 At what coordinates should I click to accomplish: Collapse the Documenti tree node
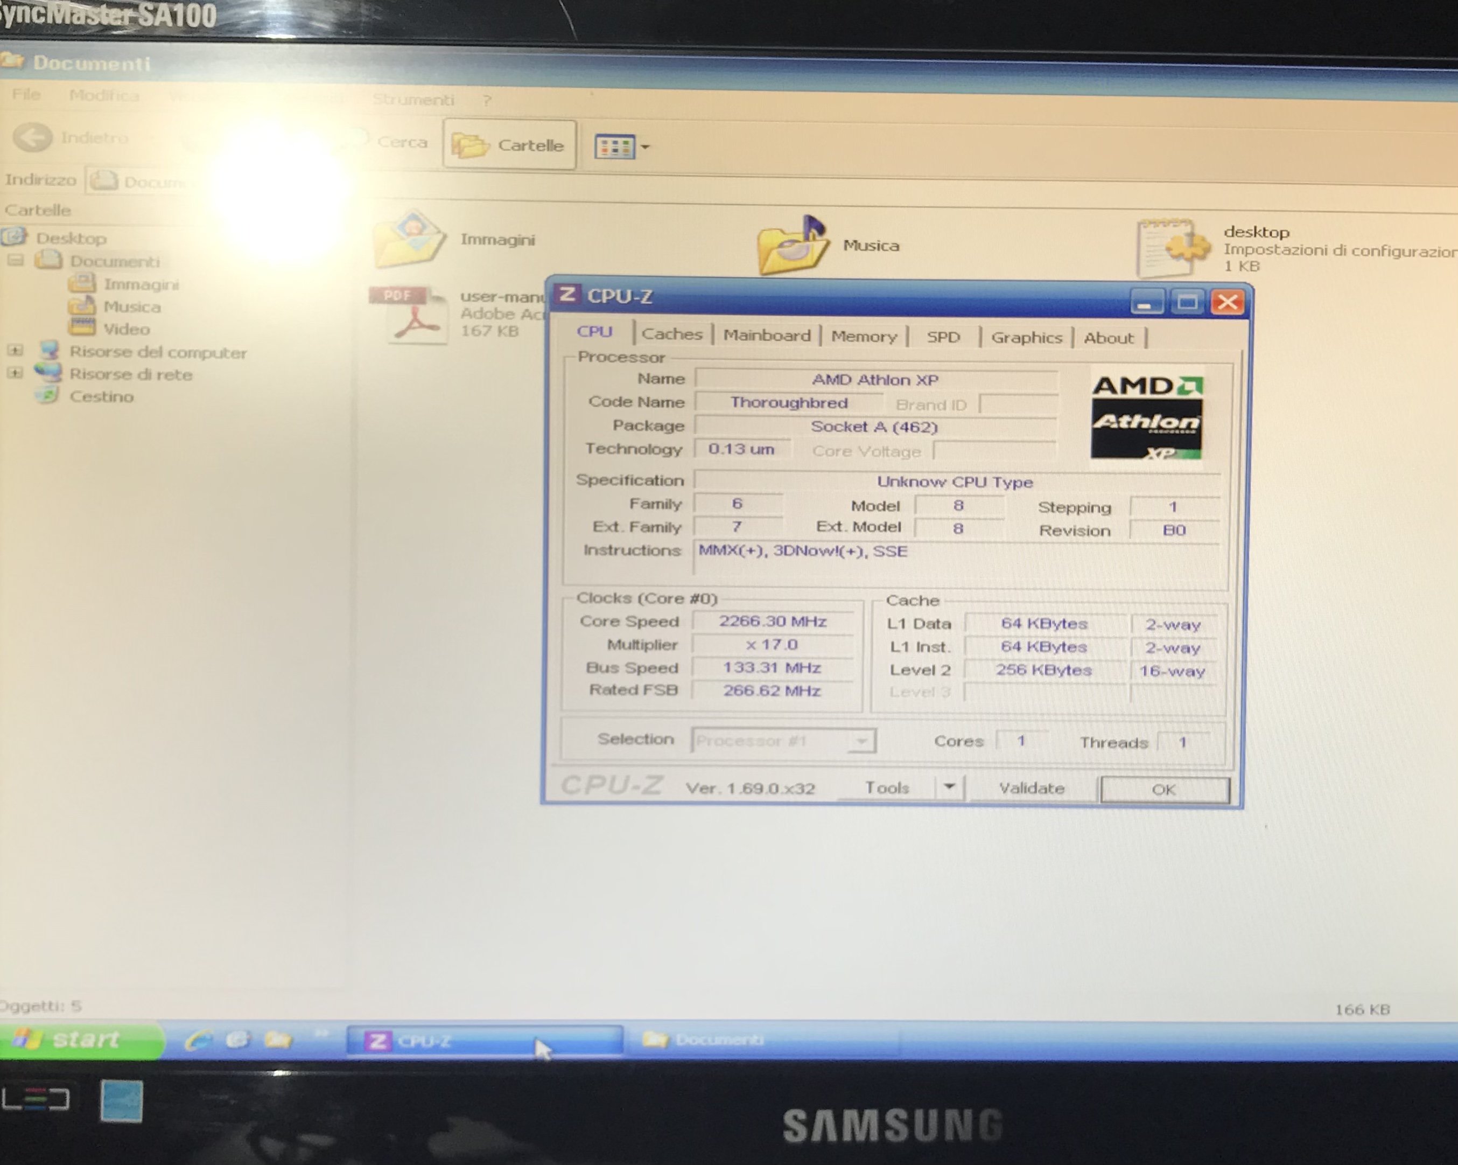[x=16, y=261]
